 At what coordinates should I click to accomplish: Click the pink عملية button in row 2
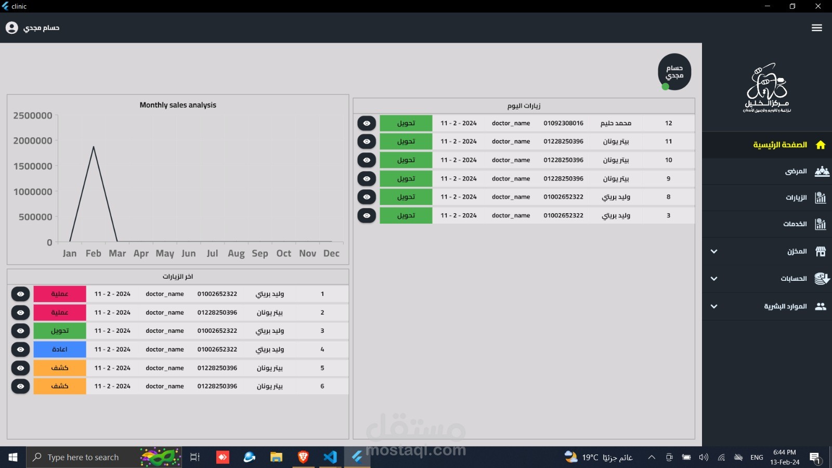60,313
